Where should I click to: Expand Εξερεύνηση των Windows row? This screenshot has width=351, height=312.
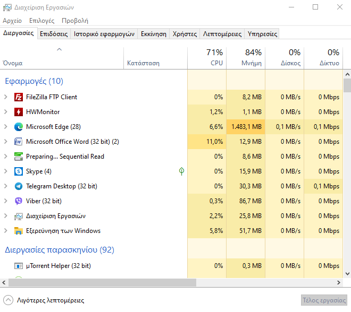click(6, 230)
